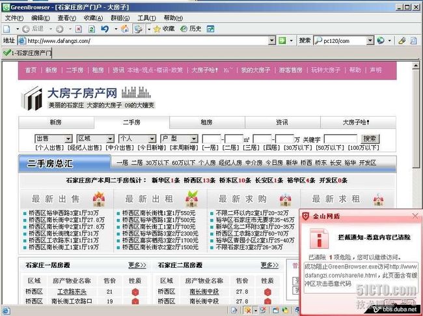Open dropdown arrow next to Back button
This screenshot has height=316, width=423.
(x=50, y=29)
